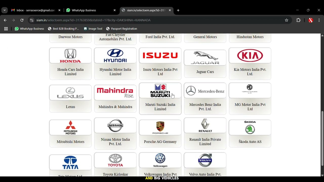Select the Nissan logo
324x182 pixels.
tap(115, 125)
